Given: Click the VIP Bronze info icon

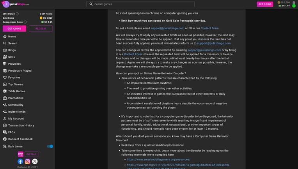Looking at the screenshot, I should [x=17, y=14].
